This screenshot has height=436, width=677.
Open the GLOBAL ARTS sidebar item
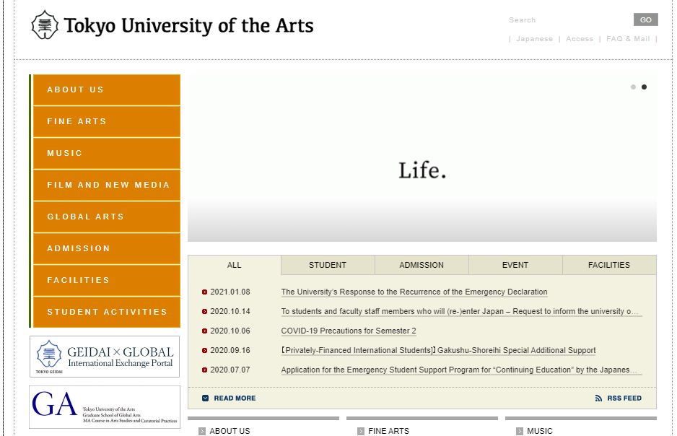pos(107,217)
